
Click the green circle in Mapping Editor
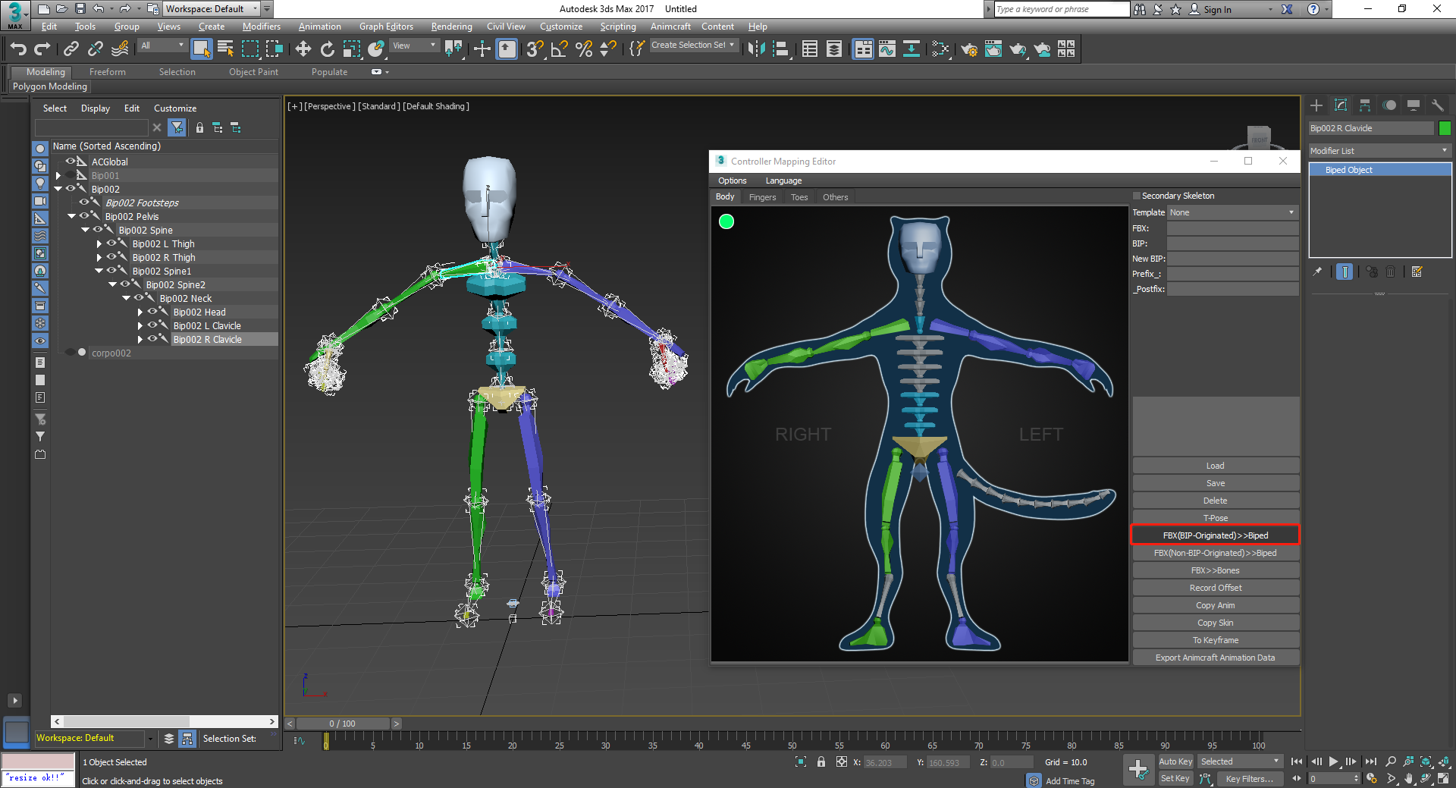[726, 221]
